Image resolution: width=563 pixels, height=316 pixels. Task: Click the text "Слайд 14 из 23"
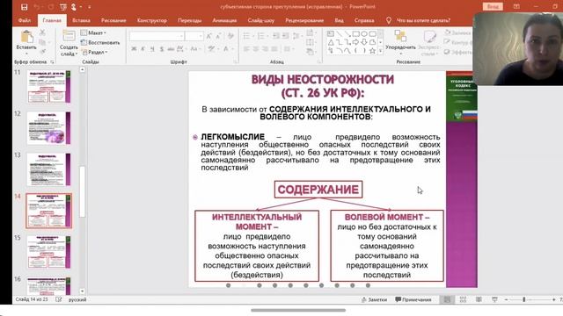coord(32,299)
